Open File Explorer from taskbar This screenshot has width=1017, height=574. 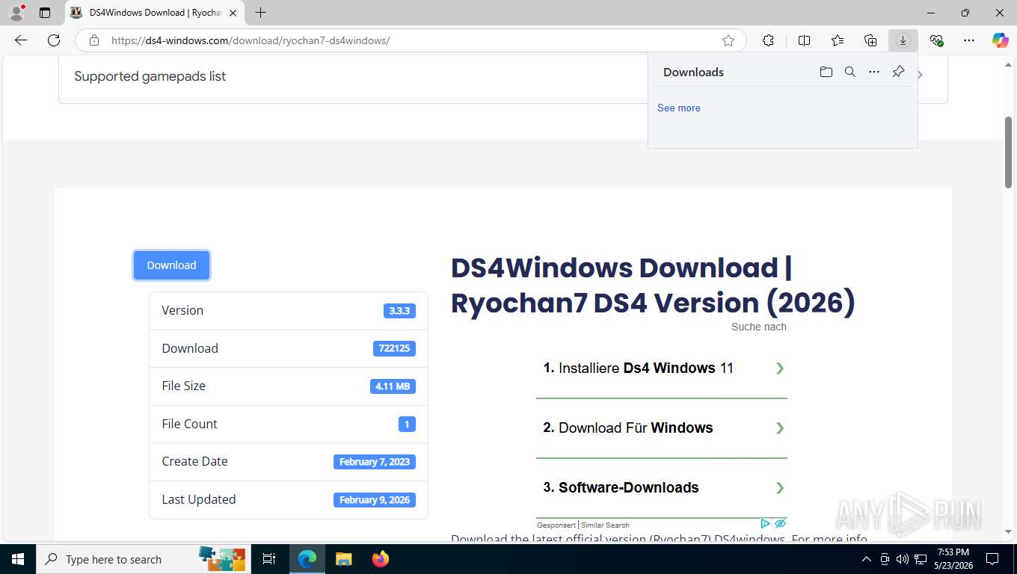pyautogui.click(x=343, y=559)
